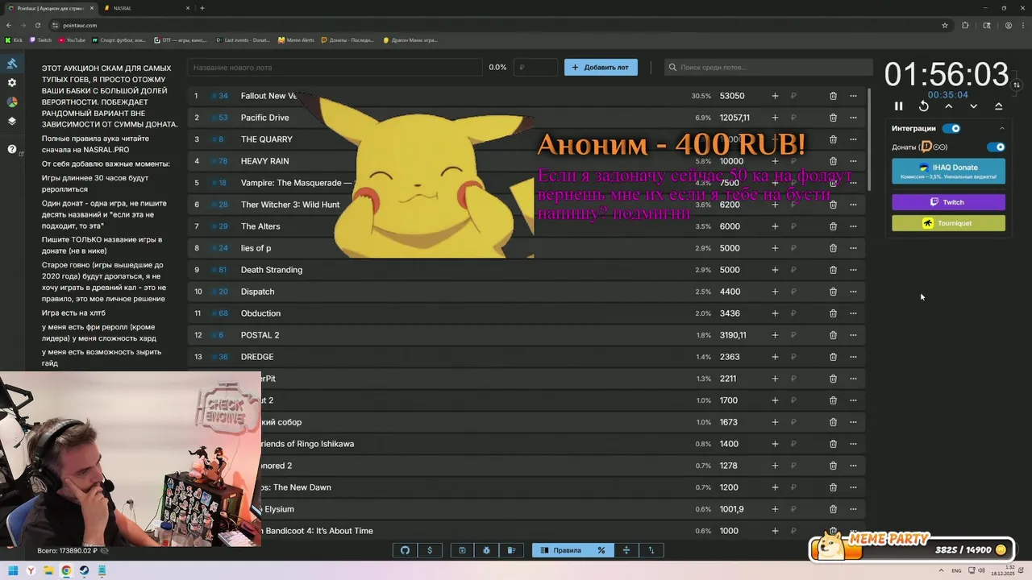Open more options for Vampire: The Masquerade lot
The width and height of the screenshot is (1032, 580).
(853, 183)
